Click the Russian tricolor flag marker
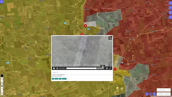 [x=122, y=64]
